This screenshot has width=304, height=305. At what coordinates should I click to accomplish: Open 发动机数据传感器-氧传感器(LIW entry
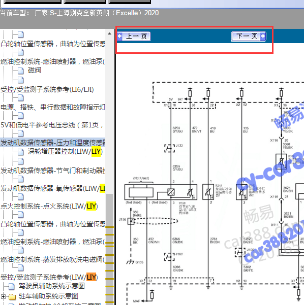pos(53,188)
